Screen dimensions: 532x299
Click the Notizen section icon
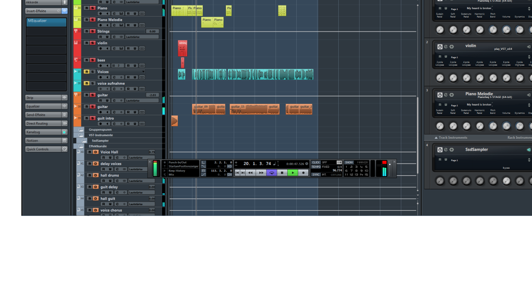tap(64, 140)
